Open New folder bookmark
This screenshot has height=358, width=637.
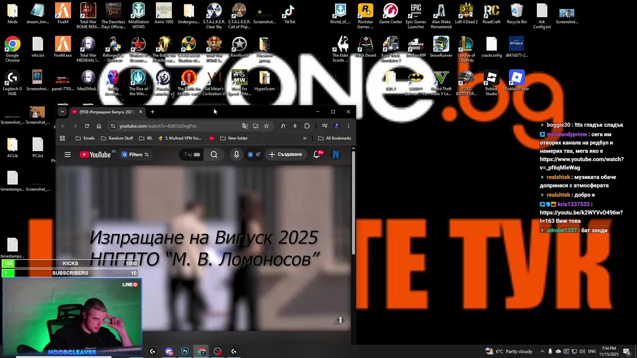pyautogui.click(x=234, y=138)
